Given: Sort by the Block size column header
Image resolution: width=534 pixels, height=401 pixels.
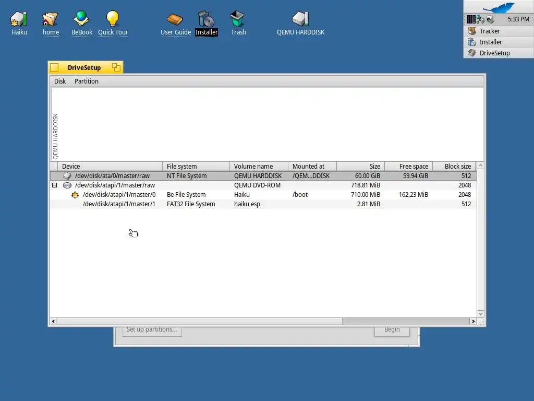Looking at the screenshot, I should pyautogui.click(x=454, y=167).
